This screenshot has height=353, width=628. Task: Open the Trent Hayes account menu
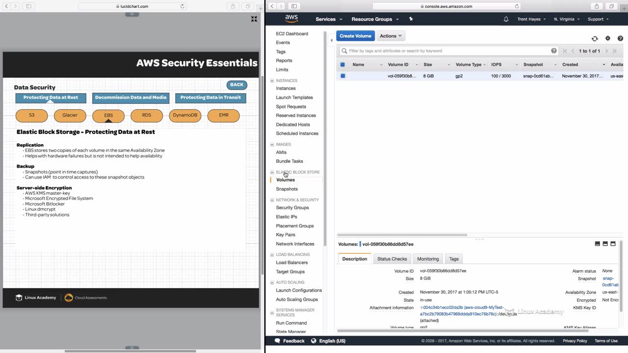click(x=531, y=19)
